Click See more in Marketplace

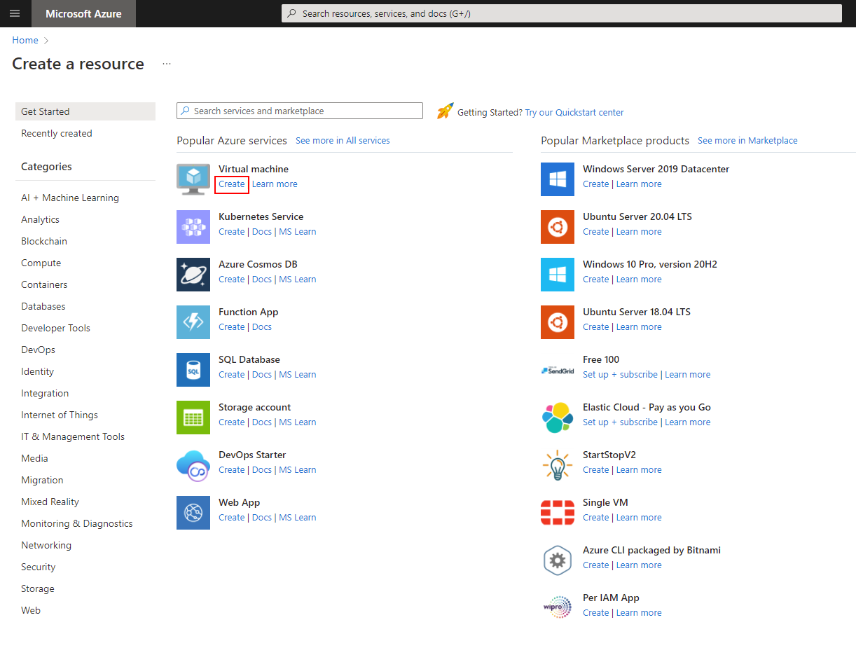pyautogui.click(x=747, y=141)
